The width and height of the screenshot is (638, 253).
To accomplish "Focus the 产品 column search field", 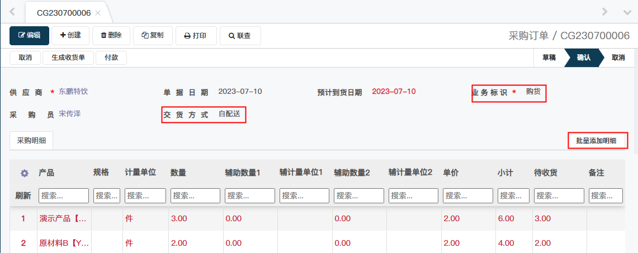I will click(63, 195).
